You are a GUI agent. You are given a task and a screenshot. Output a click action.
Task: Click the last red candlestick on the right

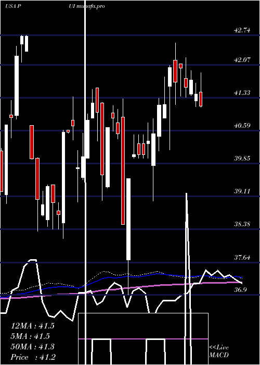tap(201, 99)
